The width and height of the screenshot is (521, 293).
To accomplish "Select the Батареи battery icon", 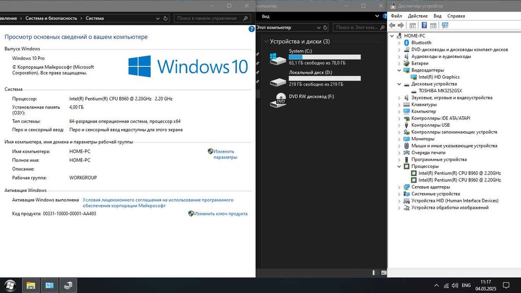I will [406, 63].
